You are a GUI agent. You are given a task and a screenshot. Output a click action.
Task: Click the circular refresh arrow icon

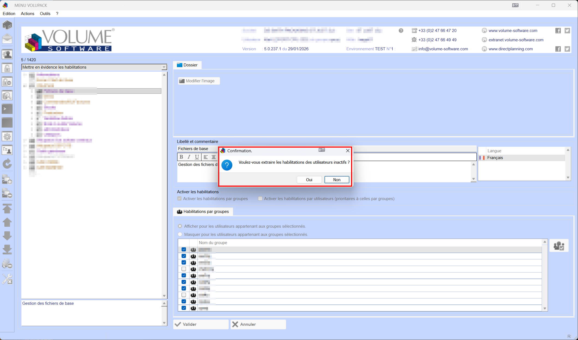(x=7, y=164)
